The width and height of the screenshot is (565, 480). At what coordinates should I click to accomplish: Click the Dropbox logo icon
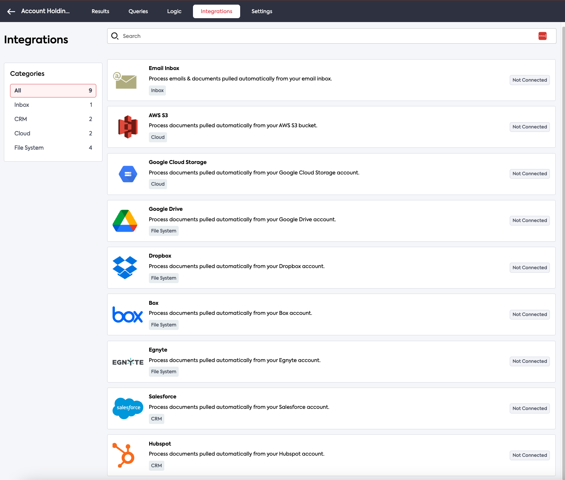(x=125, y=268)
